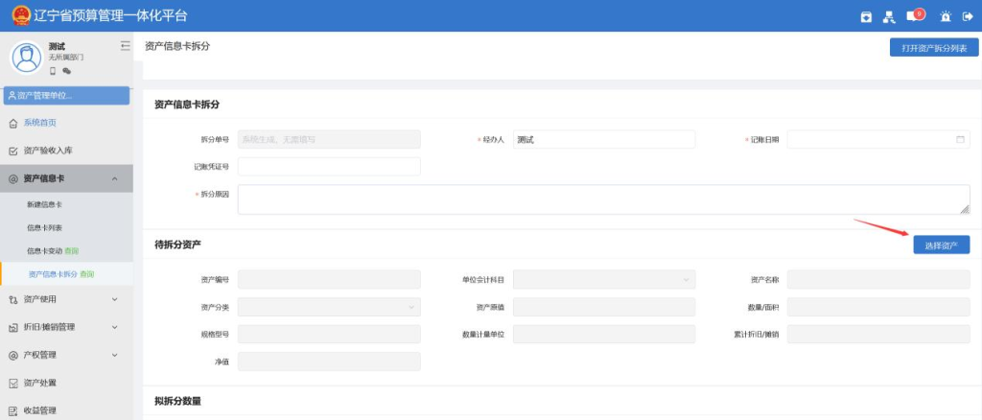Viewport: 982px width, 420px height.
Task: Click the 数量计量单位 field
Action: pyautogui.click(x=604, y=335)
